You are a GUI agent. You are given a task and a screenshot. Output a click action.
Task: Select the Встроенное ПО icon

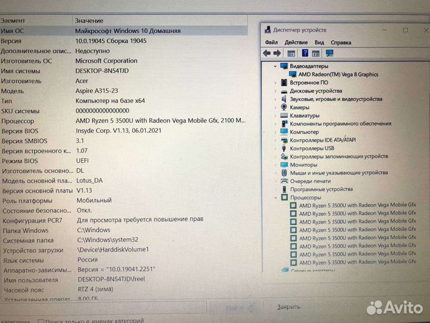(284, 83)
